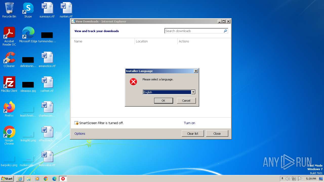Select the nonten.rtf file icon

[66, 10]
